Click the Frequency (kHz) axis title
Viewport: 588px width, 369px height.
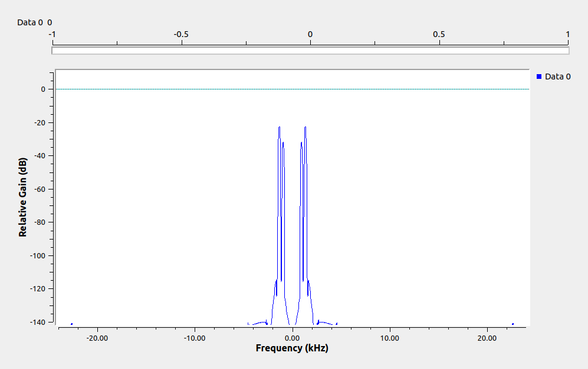(292, 348)
